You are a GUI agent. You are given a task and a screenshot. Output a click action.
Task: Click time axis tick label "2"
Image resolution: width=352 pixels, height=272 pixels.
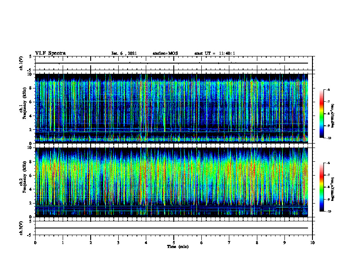(x=91, y=243)
